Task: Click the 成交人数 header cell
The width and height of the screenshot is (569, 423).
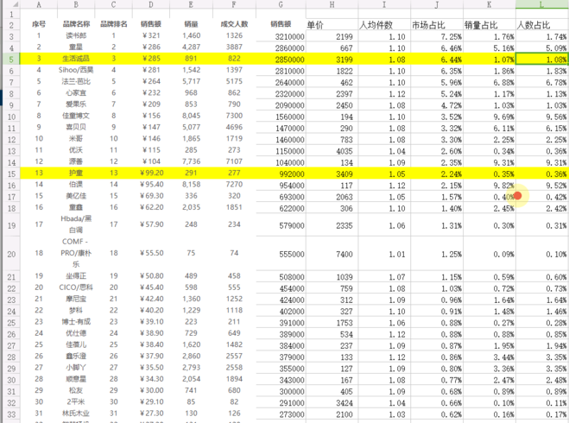Action: point(234,24)
